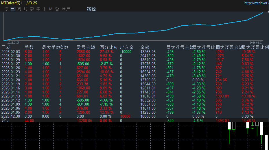Switch to the 综 summary tab

[6, 9]
